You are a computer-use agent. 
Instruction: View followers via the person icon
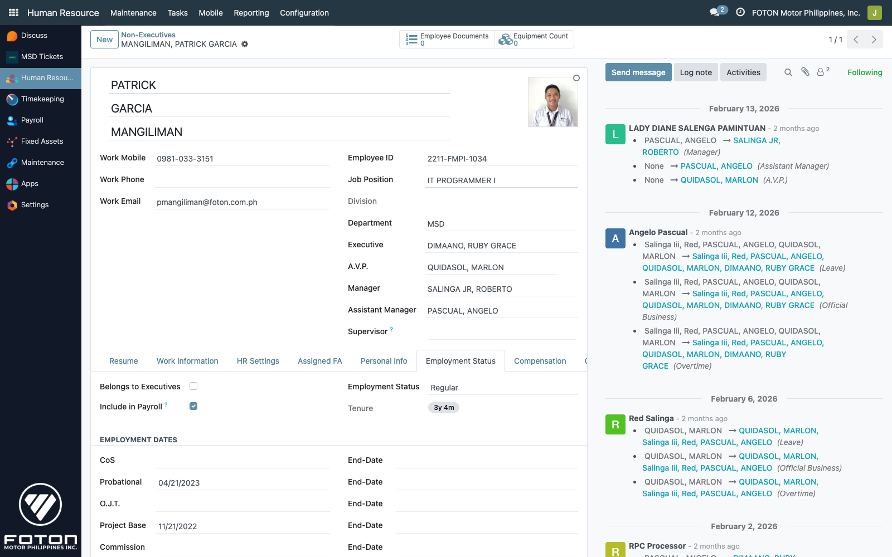point(820,72)
